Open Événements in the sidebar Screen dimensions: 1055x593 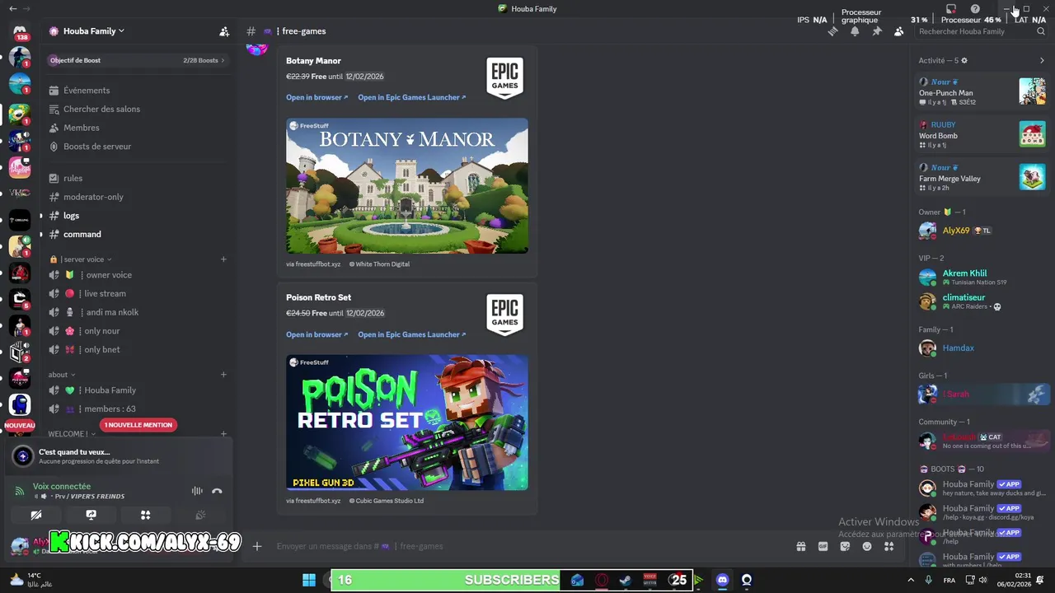[x=138, y=91]
